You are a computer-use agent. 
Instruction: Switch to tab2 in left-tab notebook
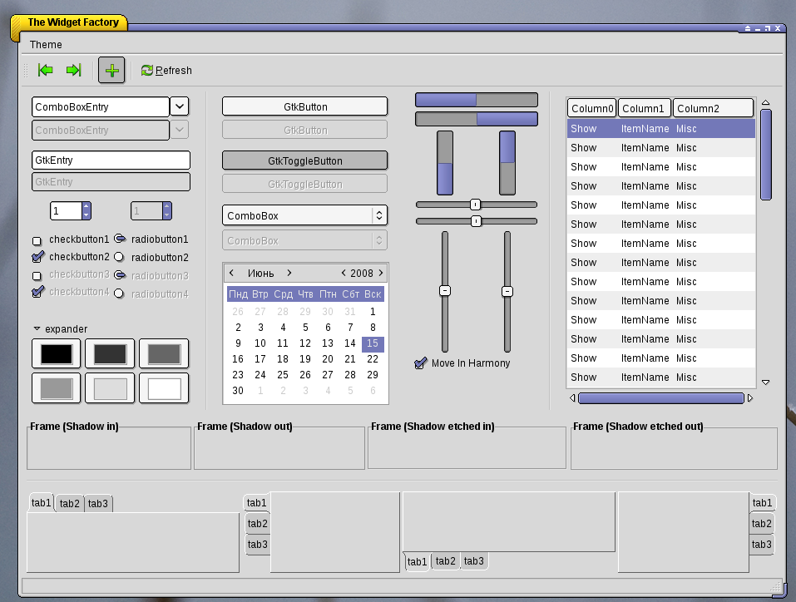click(257, 524)
